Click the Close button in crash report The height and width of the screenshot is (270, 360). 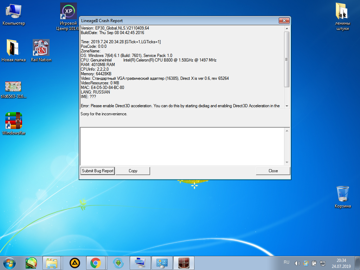(273, 171)
